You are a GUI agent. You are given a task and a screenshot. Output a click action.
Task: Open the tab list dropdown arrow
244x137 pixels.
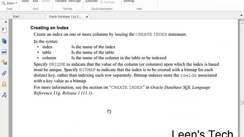[241, 16]
